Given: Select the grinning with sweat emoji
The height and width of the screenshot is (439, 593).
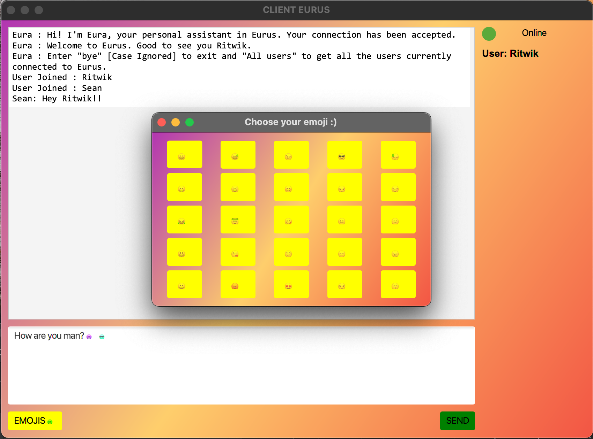Looking at the screenshot, I should coord(238,155).
